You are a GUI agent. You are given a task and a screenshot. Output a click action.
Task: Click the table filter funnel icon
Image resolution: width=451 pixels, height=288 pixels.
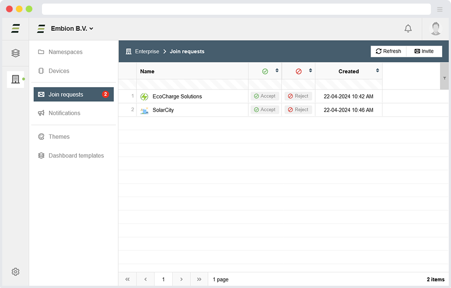coord(444,78)
